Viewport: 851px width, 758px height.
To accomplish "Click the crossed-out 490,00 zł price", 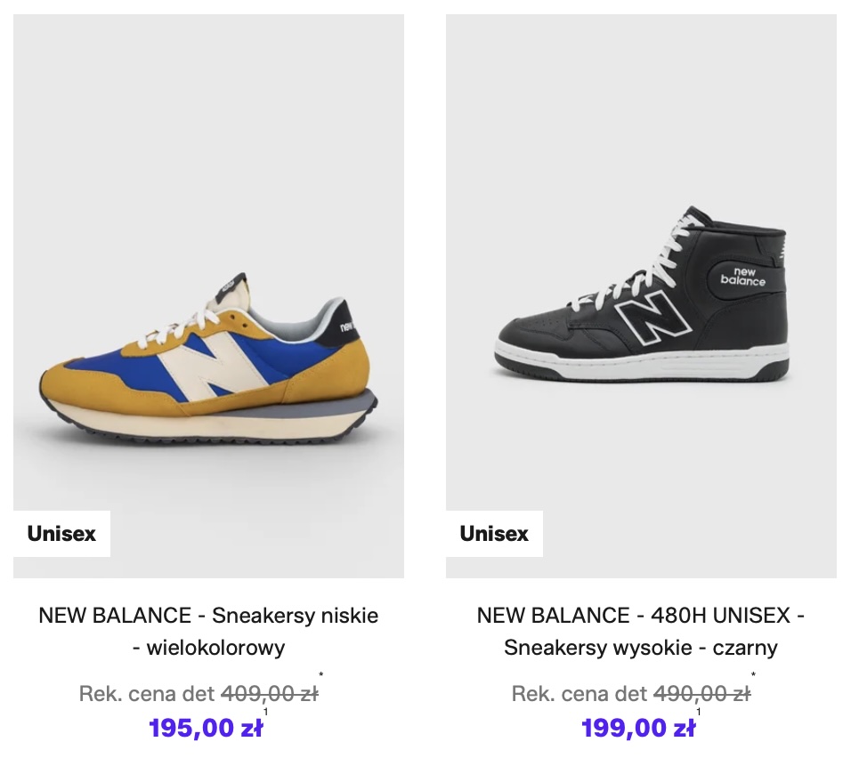I will click(701, 693).
